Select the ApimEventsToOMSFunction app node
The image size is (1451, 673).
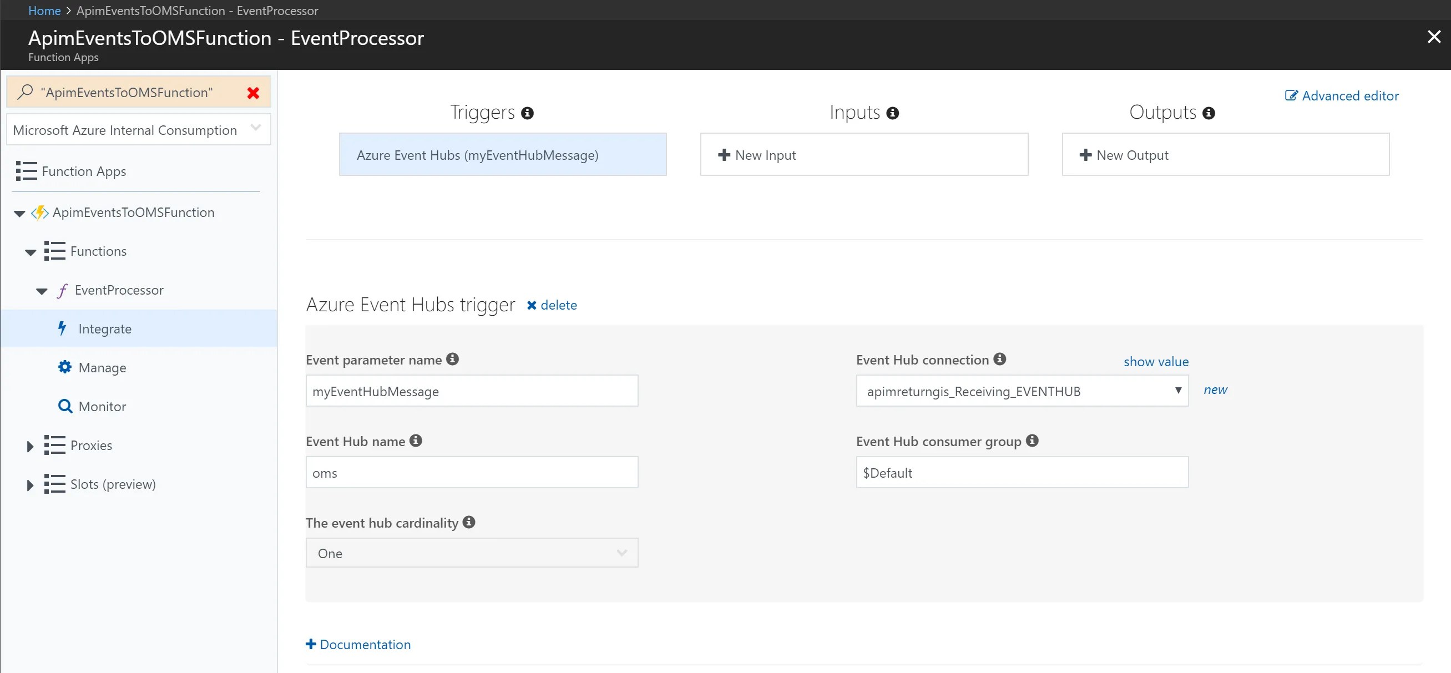(x=134, y=212)
